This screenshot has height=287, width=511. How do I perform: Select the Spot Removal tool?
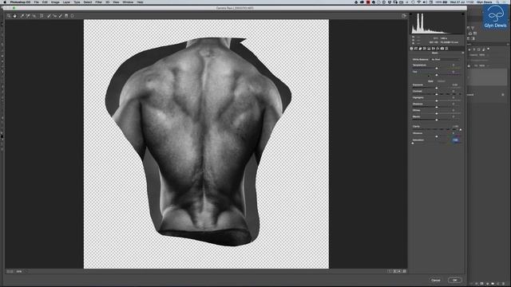[49, 16]
